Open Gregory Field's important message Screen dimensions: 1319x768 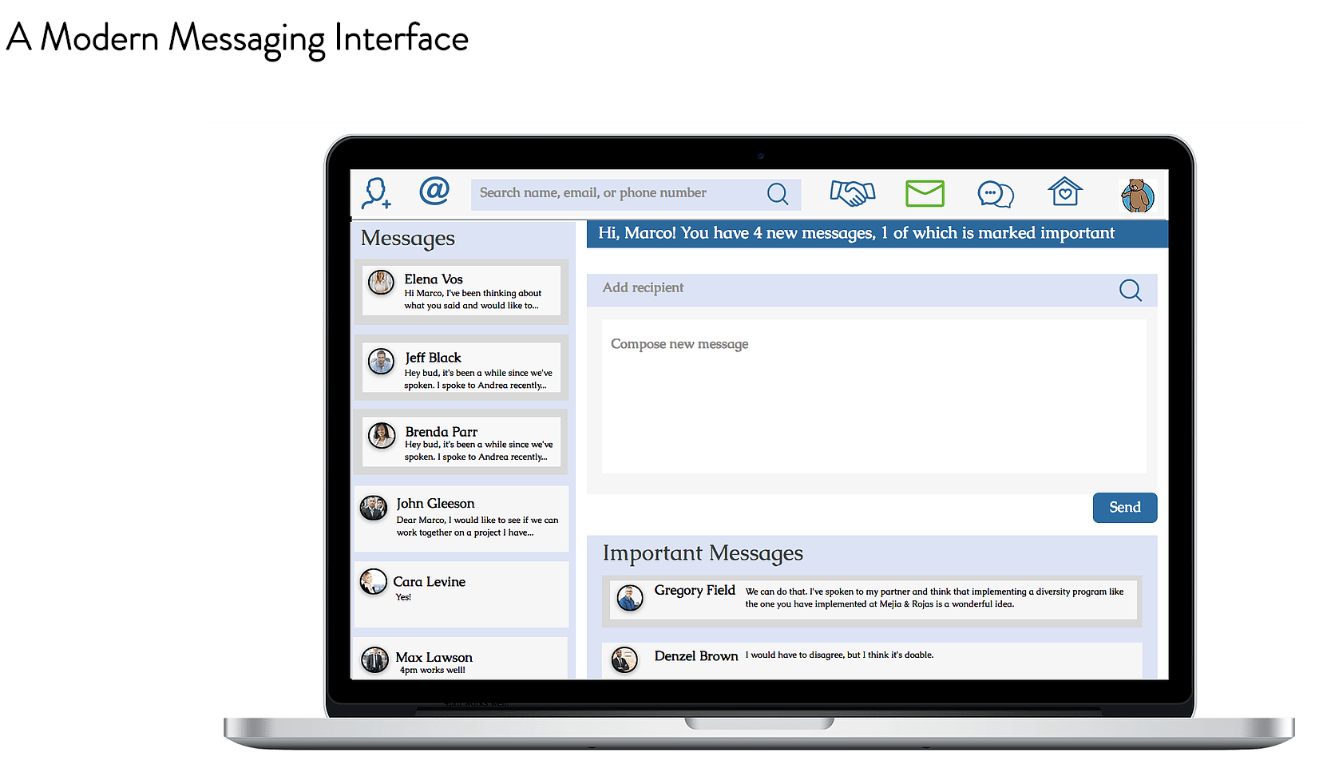[873, 600]
